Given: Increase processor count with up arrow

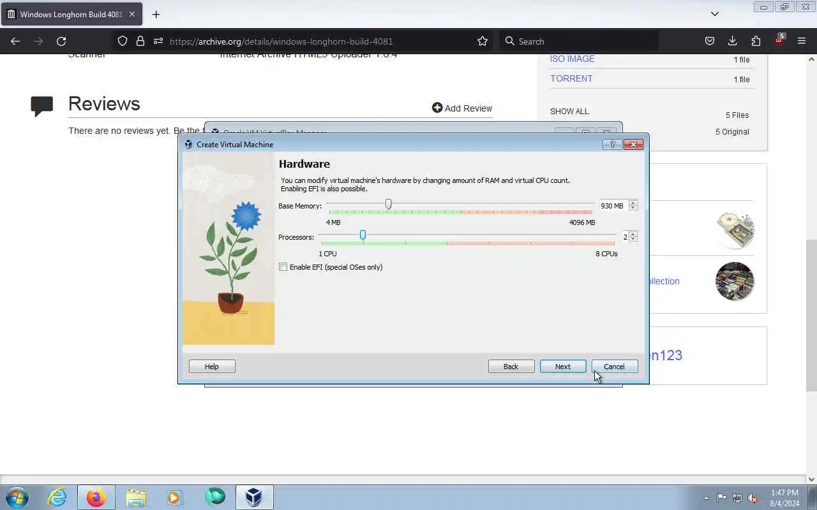Looking at the screenshot, I should (x=633, y=234).
